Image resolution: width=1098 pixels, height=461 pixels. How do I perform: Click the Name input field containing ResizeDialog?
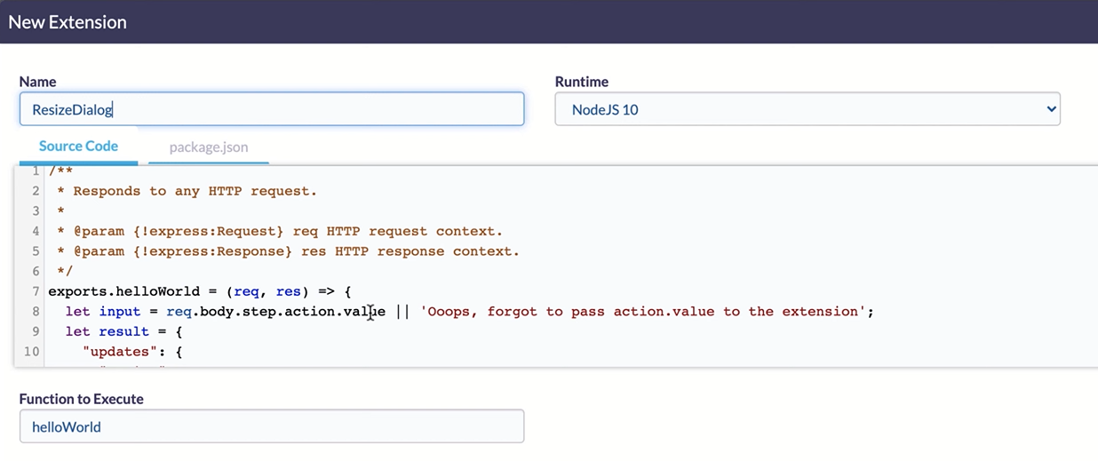click(x=271, y=110)
